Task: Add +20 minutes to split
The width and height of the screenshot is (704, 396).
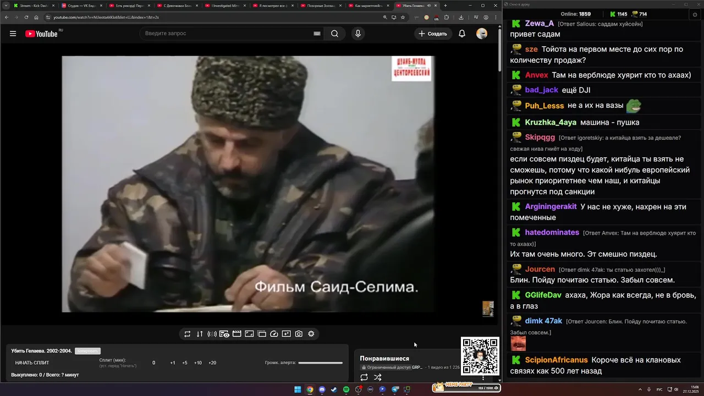Action: click(212, 363)
